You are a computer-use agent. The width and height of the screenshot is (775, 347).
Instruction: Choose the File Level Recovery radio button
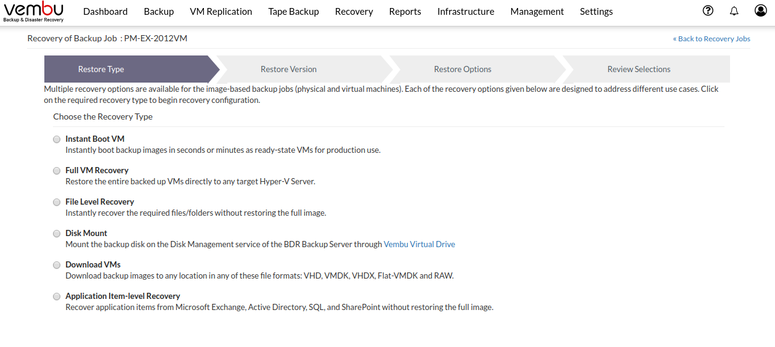pos(57,202)
